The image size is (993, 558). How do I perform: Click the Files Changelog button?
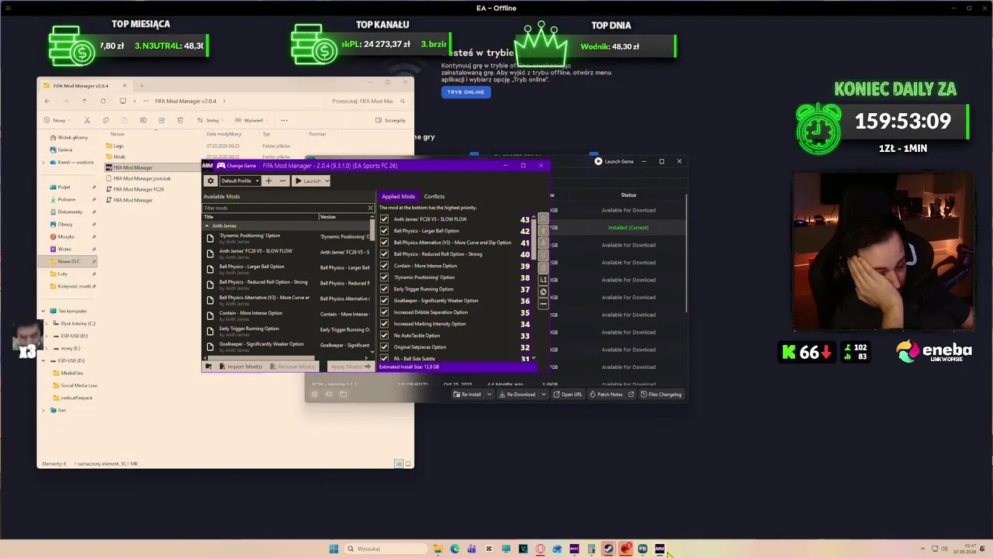661,394
